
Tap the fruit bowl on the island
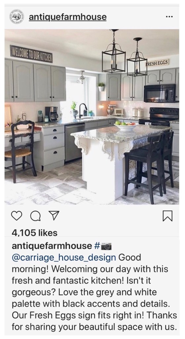126,126
